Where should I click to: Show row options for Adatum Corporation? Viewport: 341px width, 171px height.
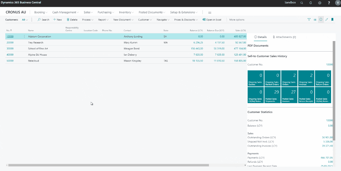tap(24, 36)
